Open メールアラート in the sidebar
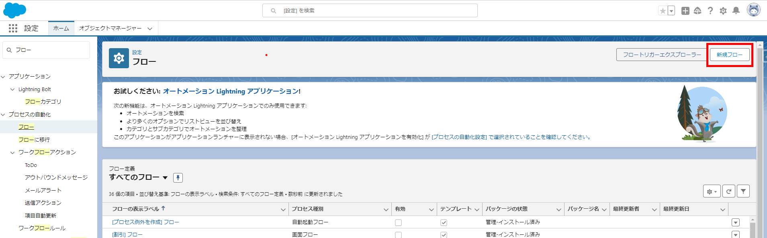Image resolution: width=767 pixels, height=238 pixels. click(43, 190)
